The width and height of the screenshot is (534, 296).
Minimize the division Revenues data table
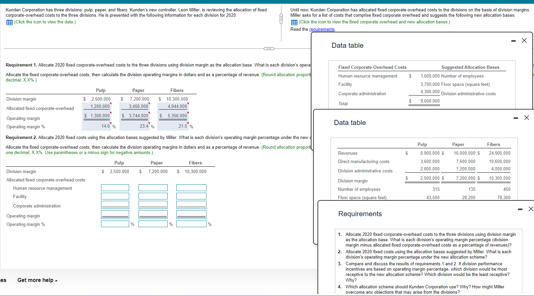pos(516,118)
